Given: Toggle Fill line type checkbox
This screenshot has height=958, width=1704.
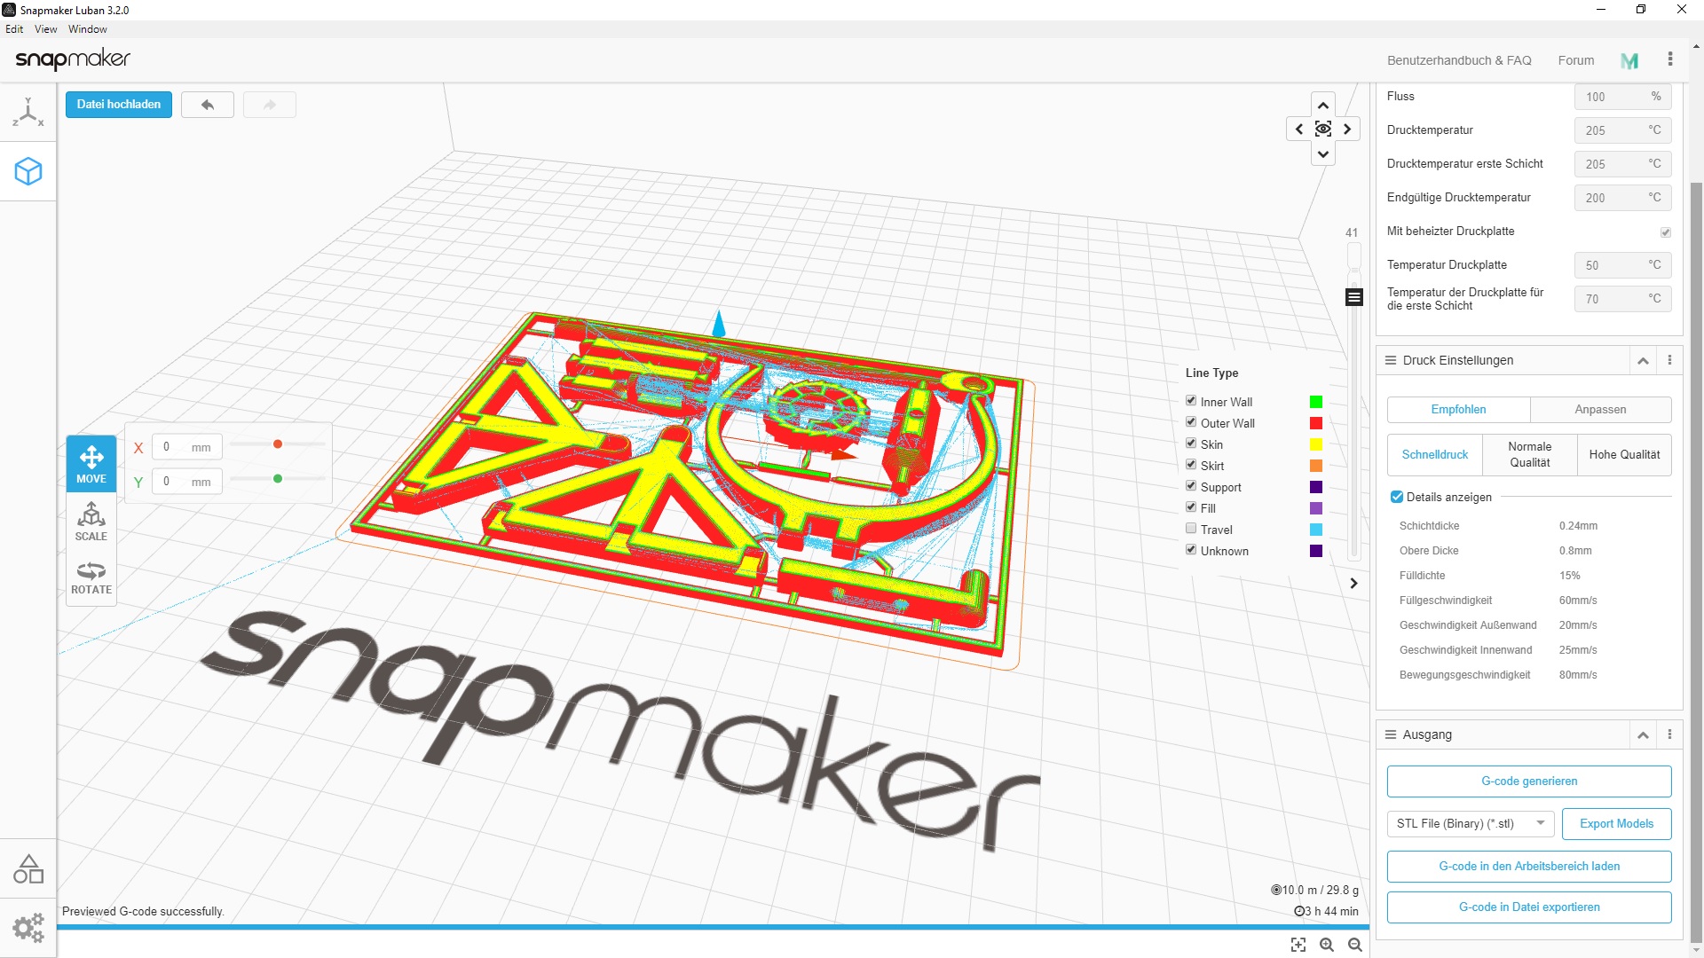Looking at the screenshot, I should click(x=1191, y=507).
